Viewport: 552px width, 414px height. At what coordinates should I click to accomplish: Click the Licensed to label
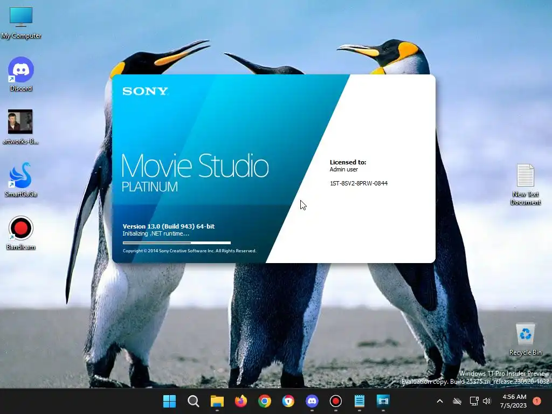coord(348,162)
